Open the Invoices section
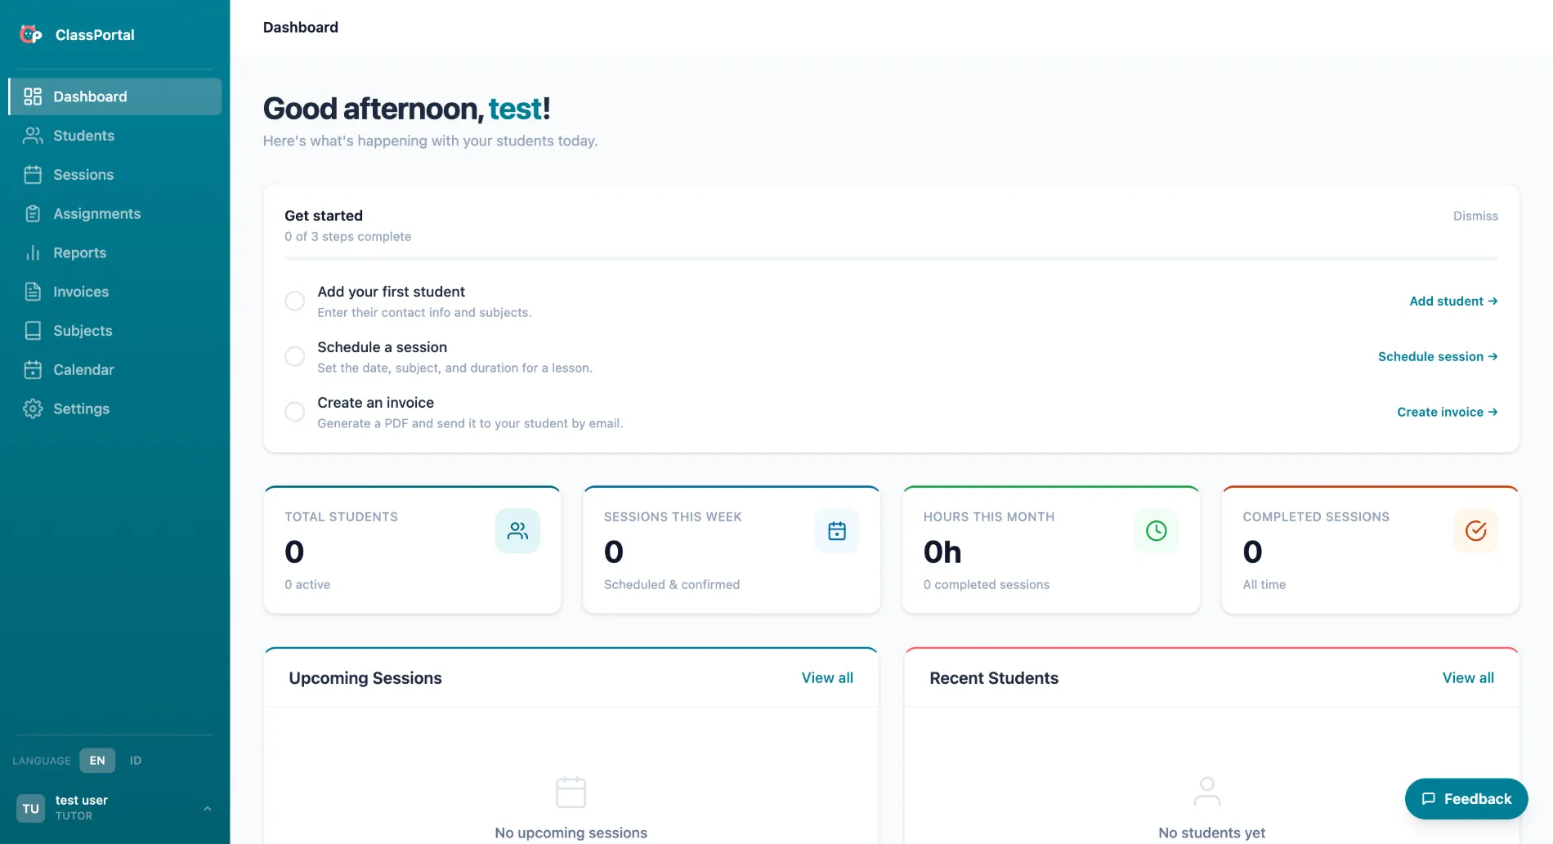This screenshot has width=1553, height=844. (115, 292)
